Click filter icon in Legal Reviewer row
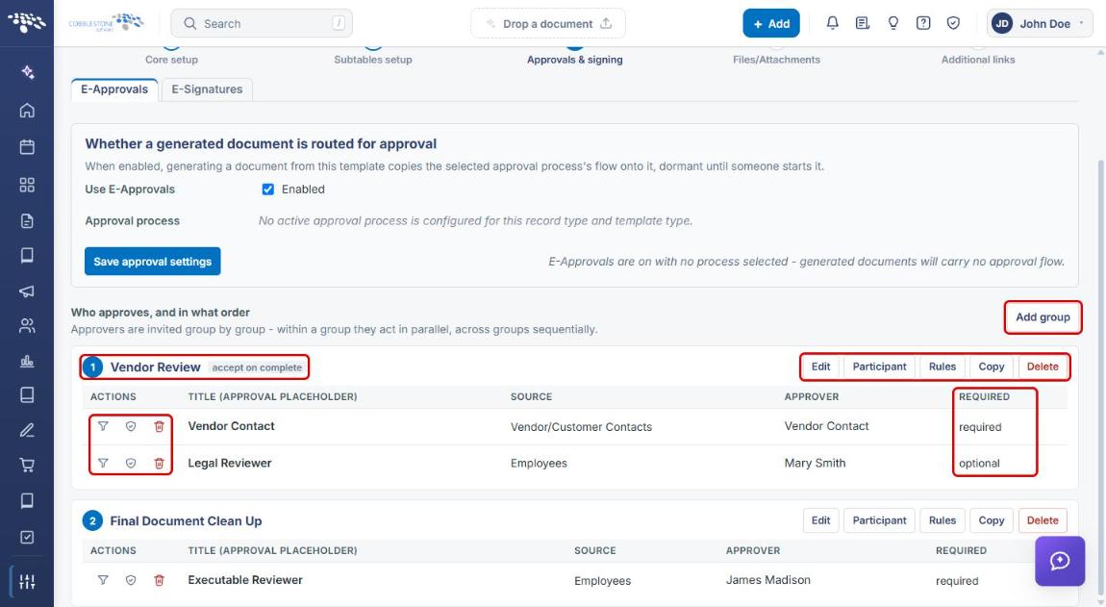Screen dimensions: 1106x607 coord(103,463)
